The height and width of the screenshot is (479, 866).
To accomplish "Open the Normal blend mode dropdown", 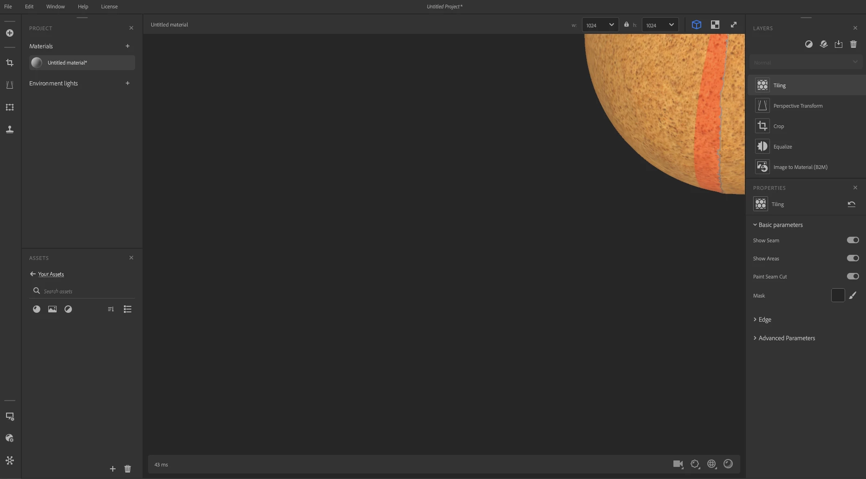I will tap(806, 62).
